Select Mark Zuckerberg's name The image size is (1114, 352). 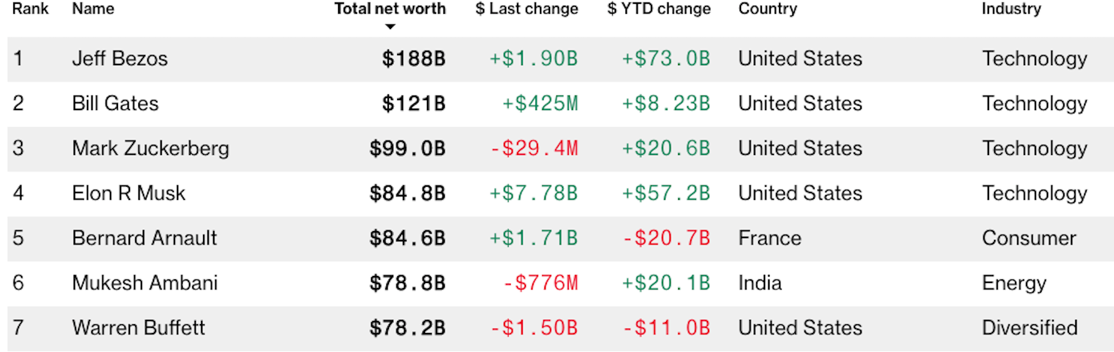[150, 149]
